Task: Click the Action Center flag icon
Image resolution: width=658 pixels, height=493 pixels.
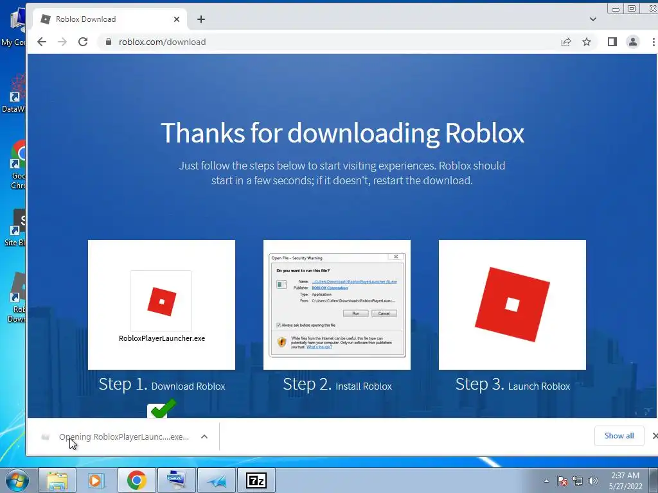Action: coord(562,481)
